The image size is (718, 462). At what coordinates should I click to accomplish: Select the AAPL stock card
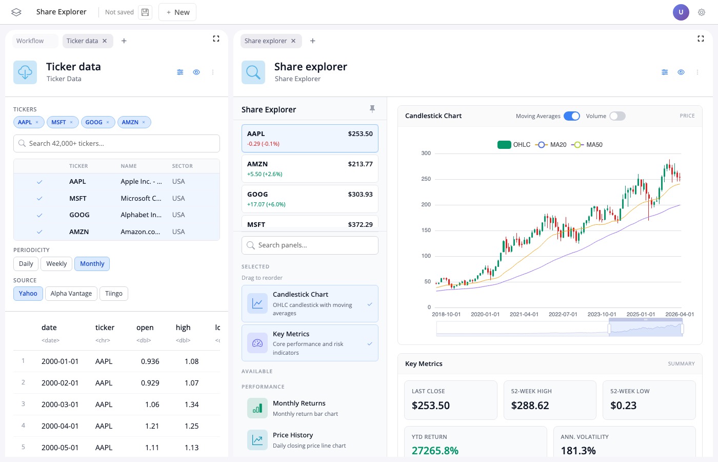310,139
